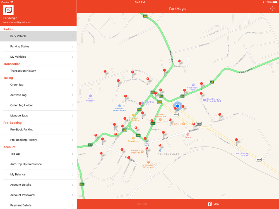Open Payment Details

[38, 205]
